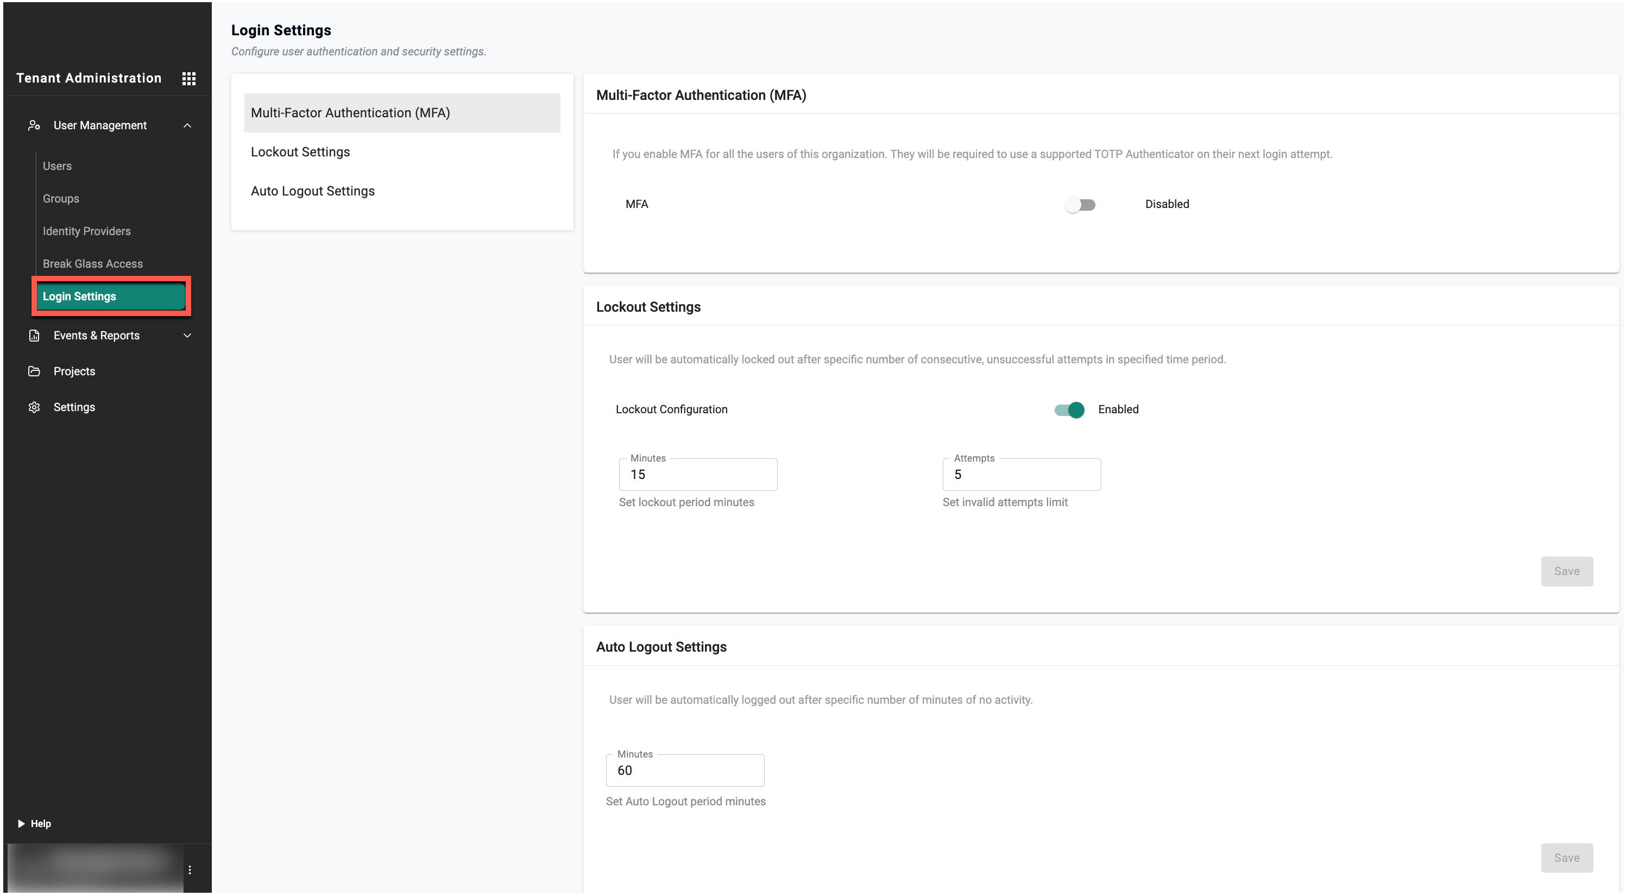The image size is (1626, 896).
Task: Disable the Lockout Configuration toggle
Action: (x=1069, y=409)
